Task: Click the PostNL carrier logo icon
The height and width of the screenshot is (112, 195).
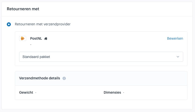Action: tap(23, 38)
